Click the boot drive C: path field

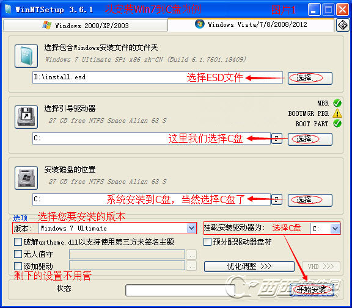(x=152, y=138)
